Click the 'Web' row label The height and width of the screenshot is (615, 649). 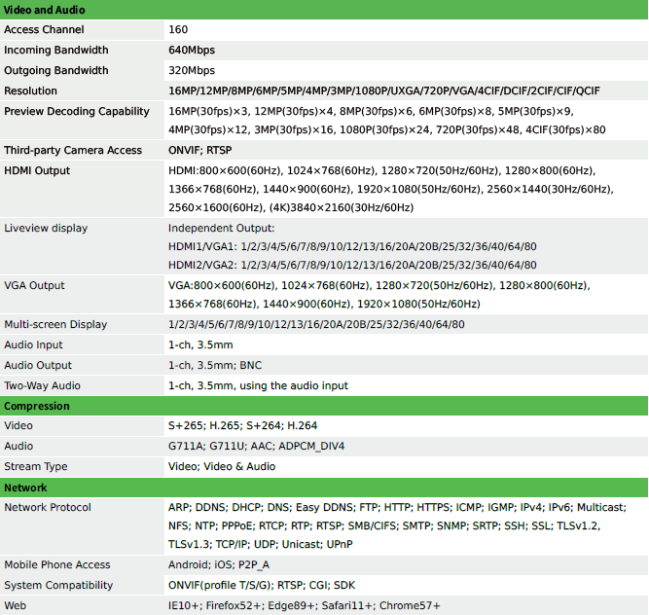click(15, 605)
